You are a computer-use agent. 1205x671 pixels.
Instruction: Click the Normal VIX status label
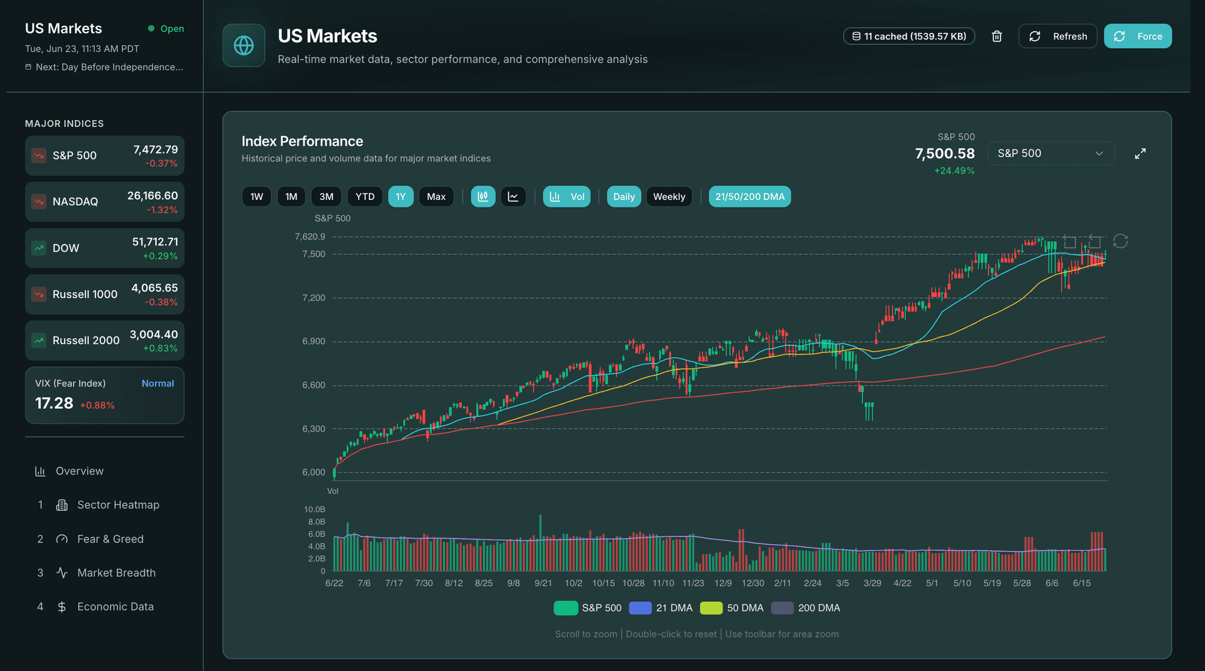tap(158, 383)
